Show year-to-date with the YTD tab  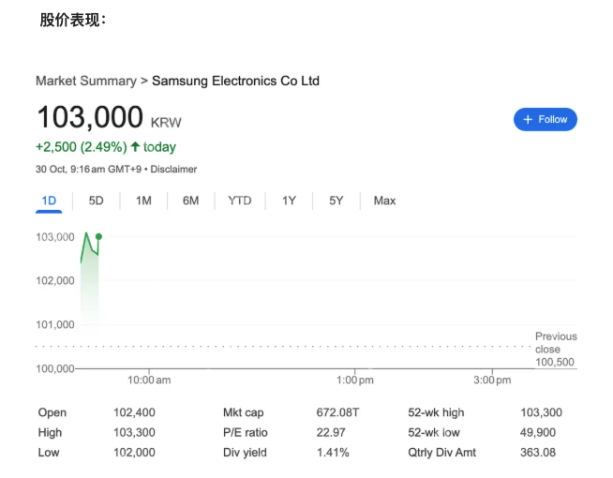240,201
